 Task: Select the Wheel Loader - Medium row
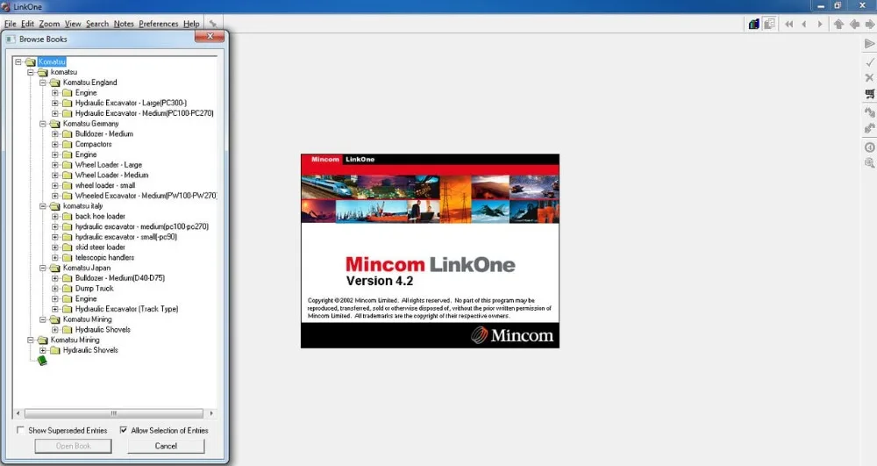coord(112,176)
